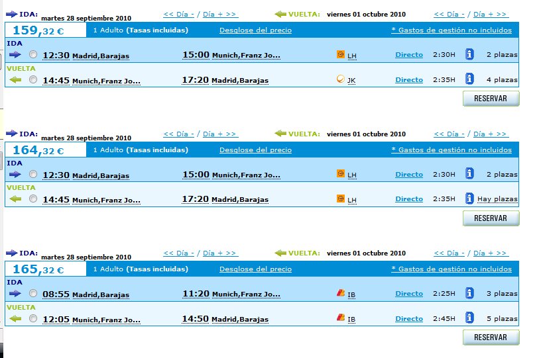This screenshot has width=539, height=358.
Task: Go to previous VUELTA day above 165,32 € offer
Action: point(449,253)
